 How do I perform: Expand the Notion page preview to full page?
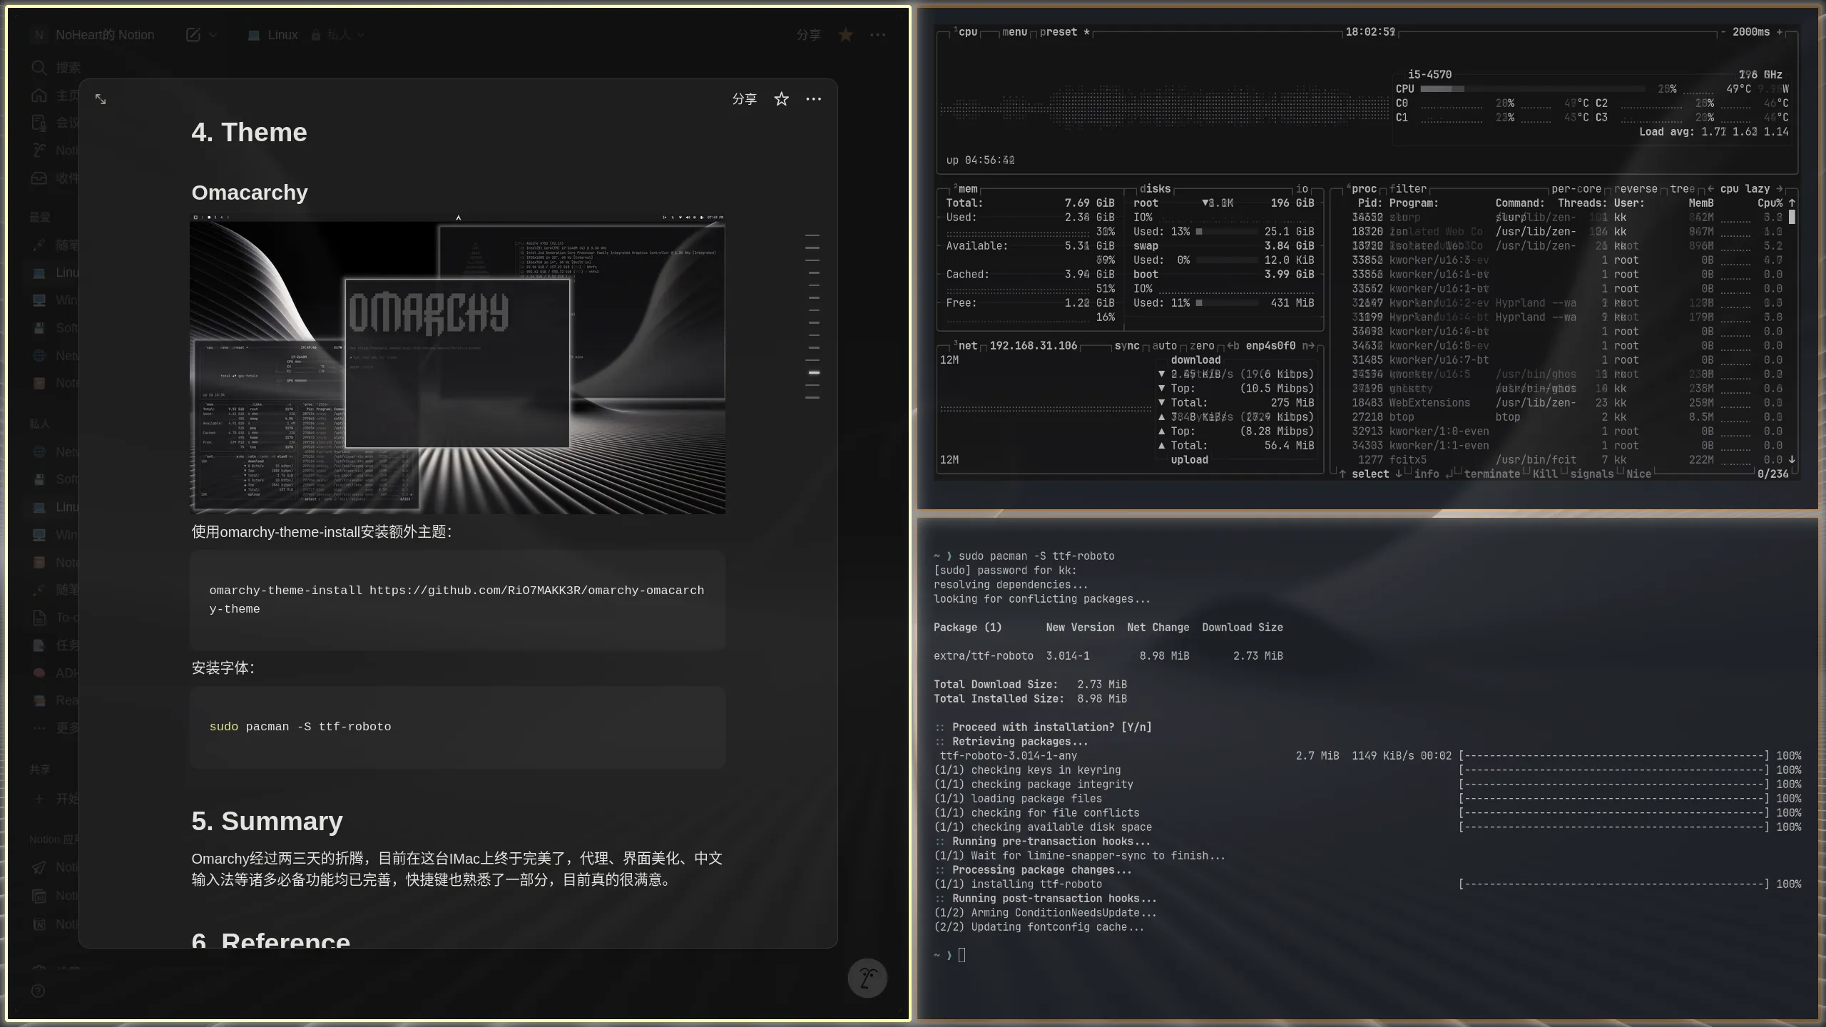point(101,99)
